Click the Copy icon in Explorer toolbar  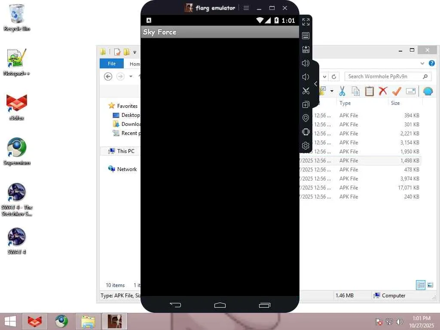pos(355,91)
